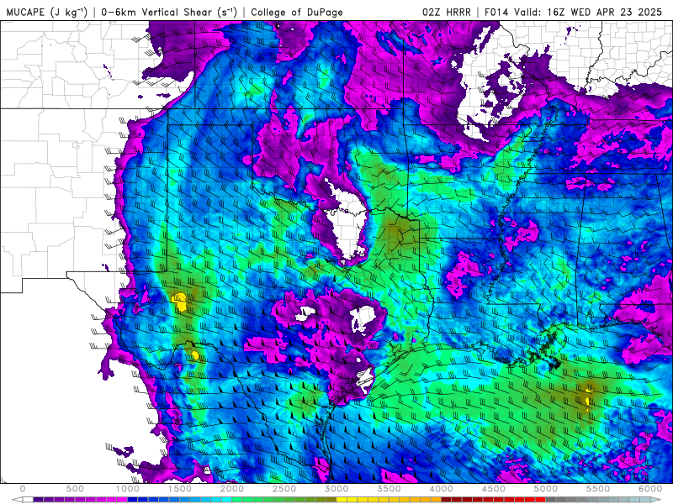Screen dimensions: 673x504
Task: Click the 02Z HRRR model run label
Action: 446,12
